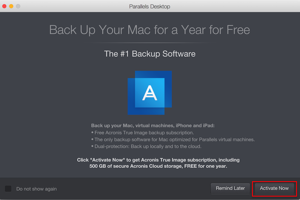
Task: Minimize the window with the yellow button
Action: 11,6
